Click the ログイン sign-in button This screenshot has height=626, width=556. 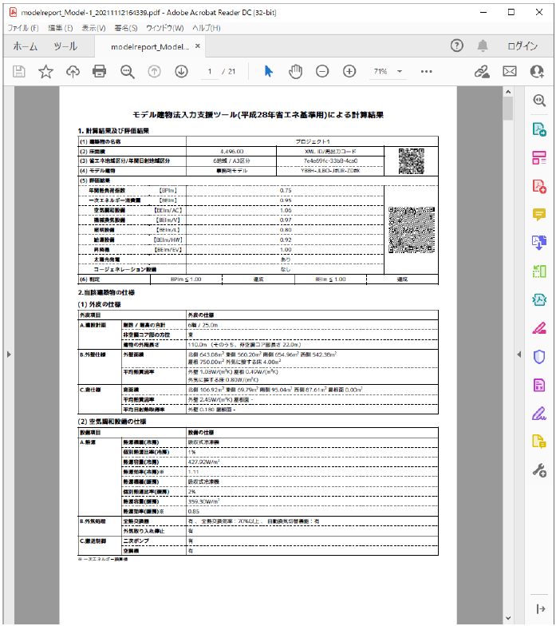522,46
